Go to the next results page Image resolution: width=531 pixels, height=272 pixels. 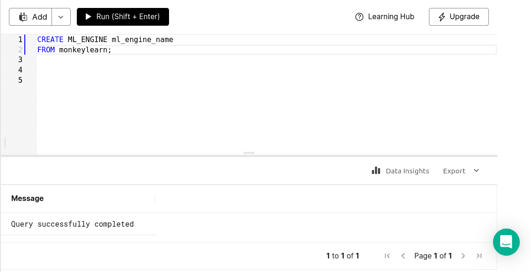463,256
